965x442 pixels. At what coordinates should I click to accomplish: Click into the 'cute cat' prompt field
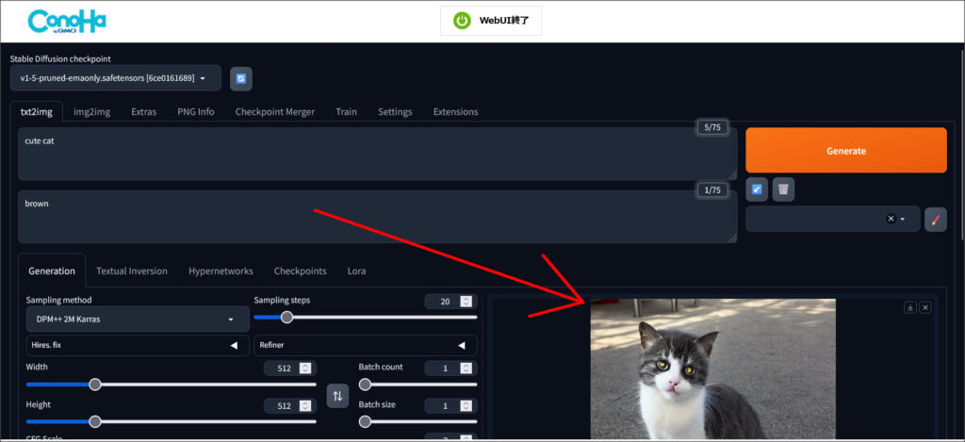377,154
